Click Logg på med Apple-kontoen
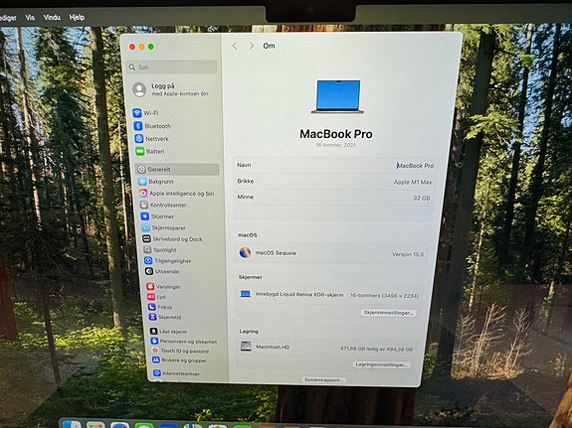The width and height of the screenshot is (572, 428). [171, 89]
